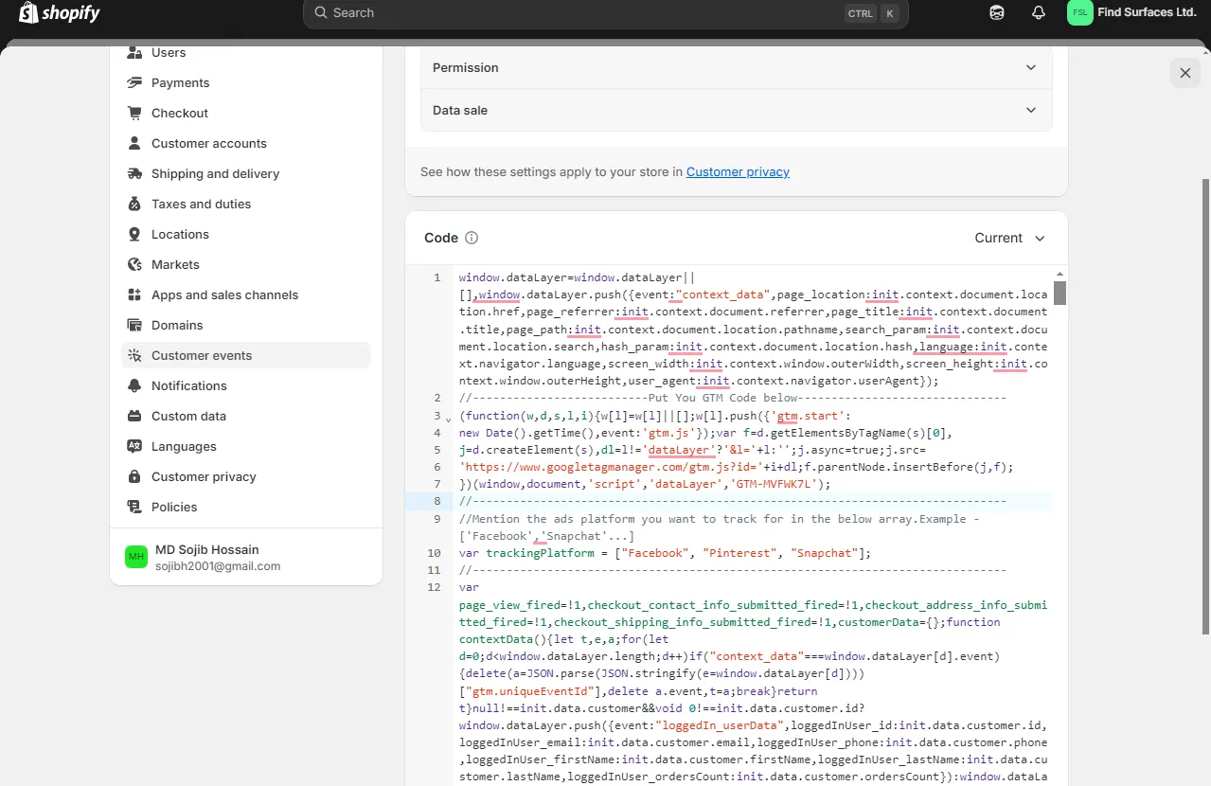This screenshot has width=1211, height=786.
Task: Click the Payments icon
Action: 134,82
